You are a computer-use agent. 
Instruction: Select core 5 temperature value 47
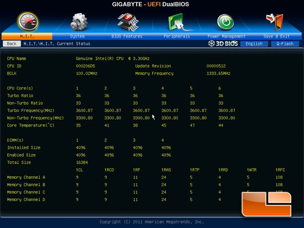pos(192,125)
